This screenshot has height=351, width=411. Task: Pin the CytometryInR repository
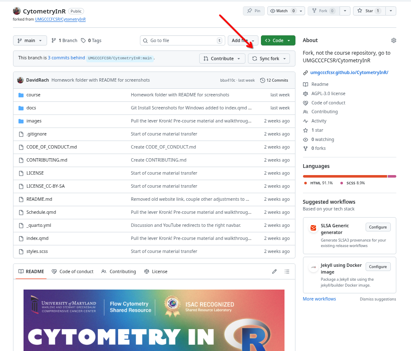point(254,11)
